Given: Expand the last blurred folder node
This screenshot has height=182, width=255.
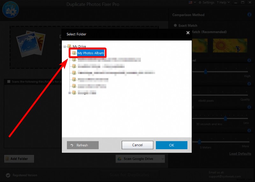Looking at the screenshot, I should pyautogui.click(x=69, y=93).
